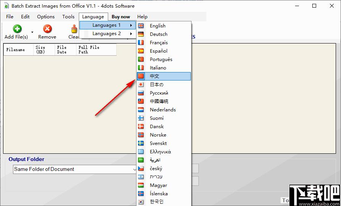Click the Greek flag icon beside Ελληνικά

(x=141, y=152)
